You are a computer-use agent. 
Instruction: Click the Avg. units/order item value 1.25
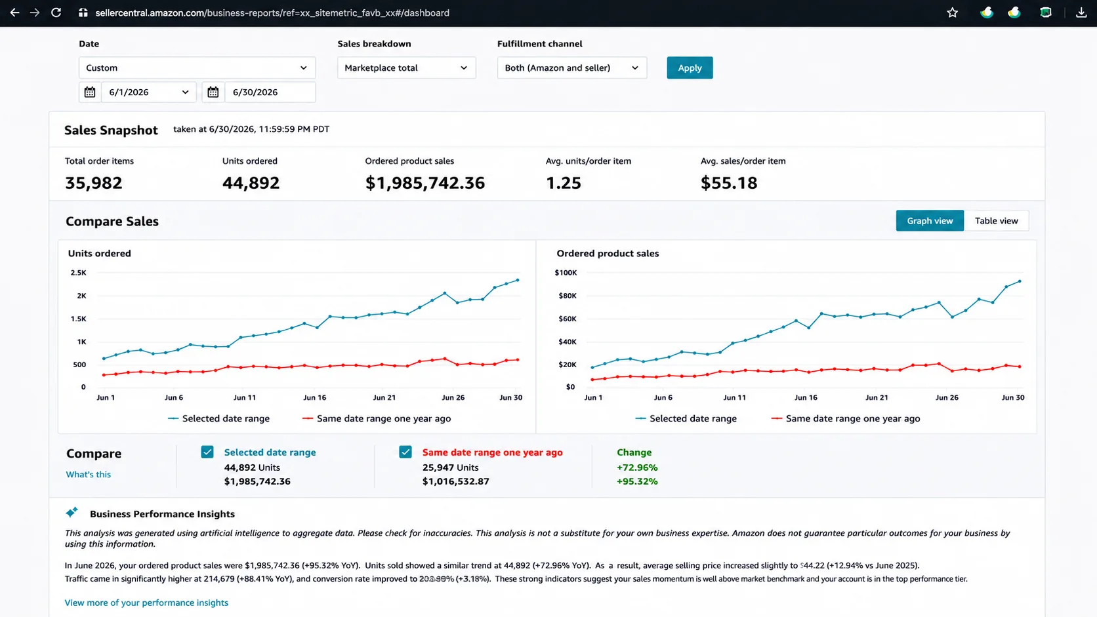564,183
